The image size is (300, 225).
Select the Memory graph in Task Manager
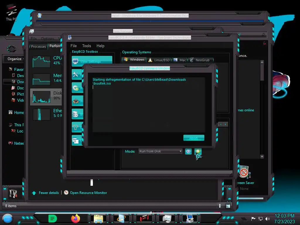point(42,79)
